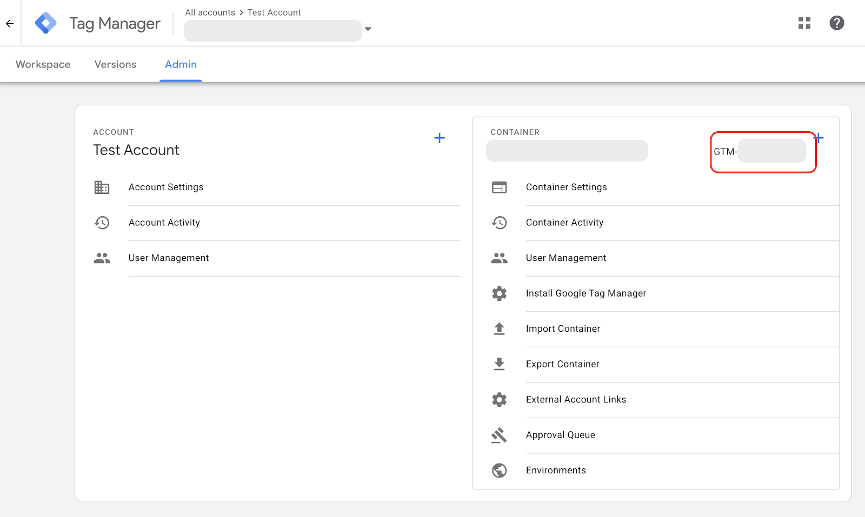Open External Account Links
Viewport: 865px width, 517px height.
pyautogui.click(x=576, y=400)
